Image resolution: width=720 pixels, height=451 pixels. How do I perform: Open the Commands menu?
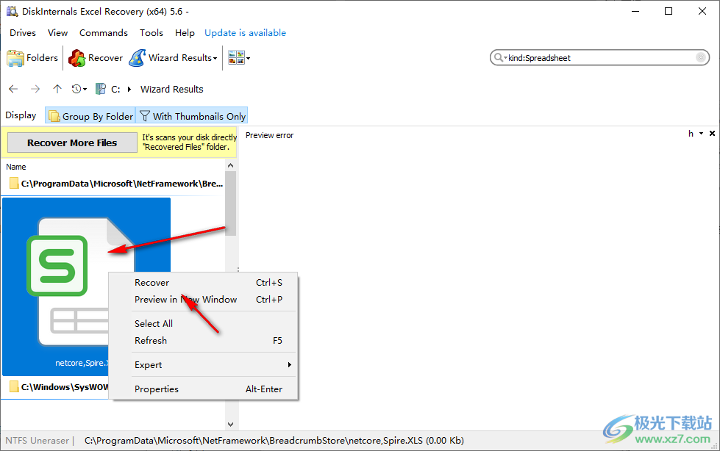pyautogui.click(x=103, y=32)
